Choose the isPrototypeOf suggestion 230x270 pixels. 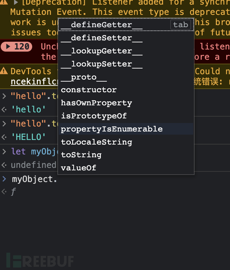[x=94, y=116]
